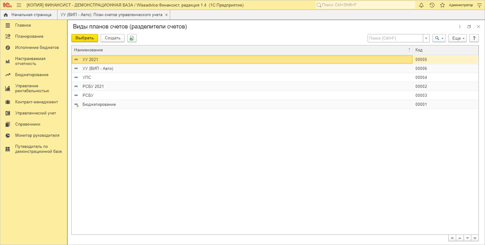Click the Контракт-менеджмент briefcase icon
Viewport: 485px width, 245px height.
click(x=8, y=102)
